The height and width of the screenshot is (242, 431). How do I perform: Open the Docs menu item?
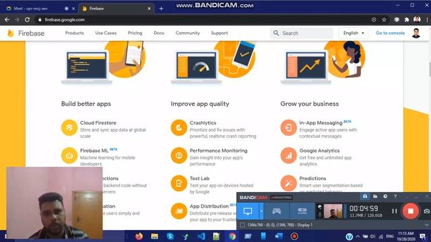(x=159, y=33)
